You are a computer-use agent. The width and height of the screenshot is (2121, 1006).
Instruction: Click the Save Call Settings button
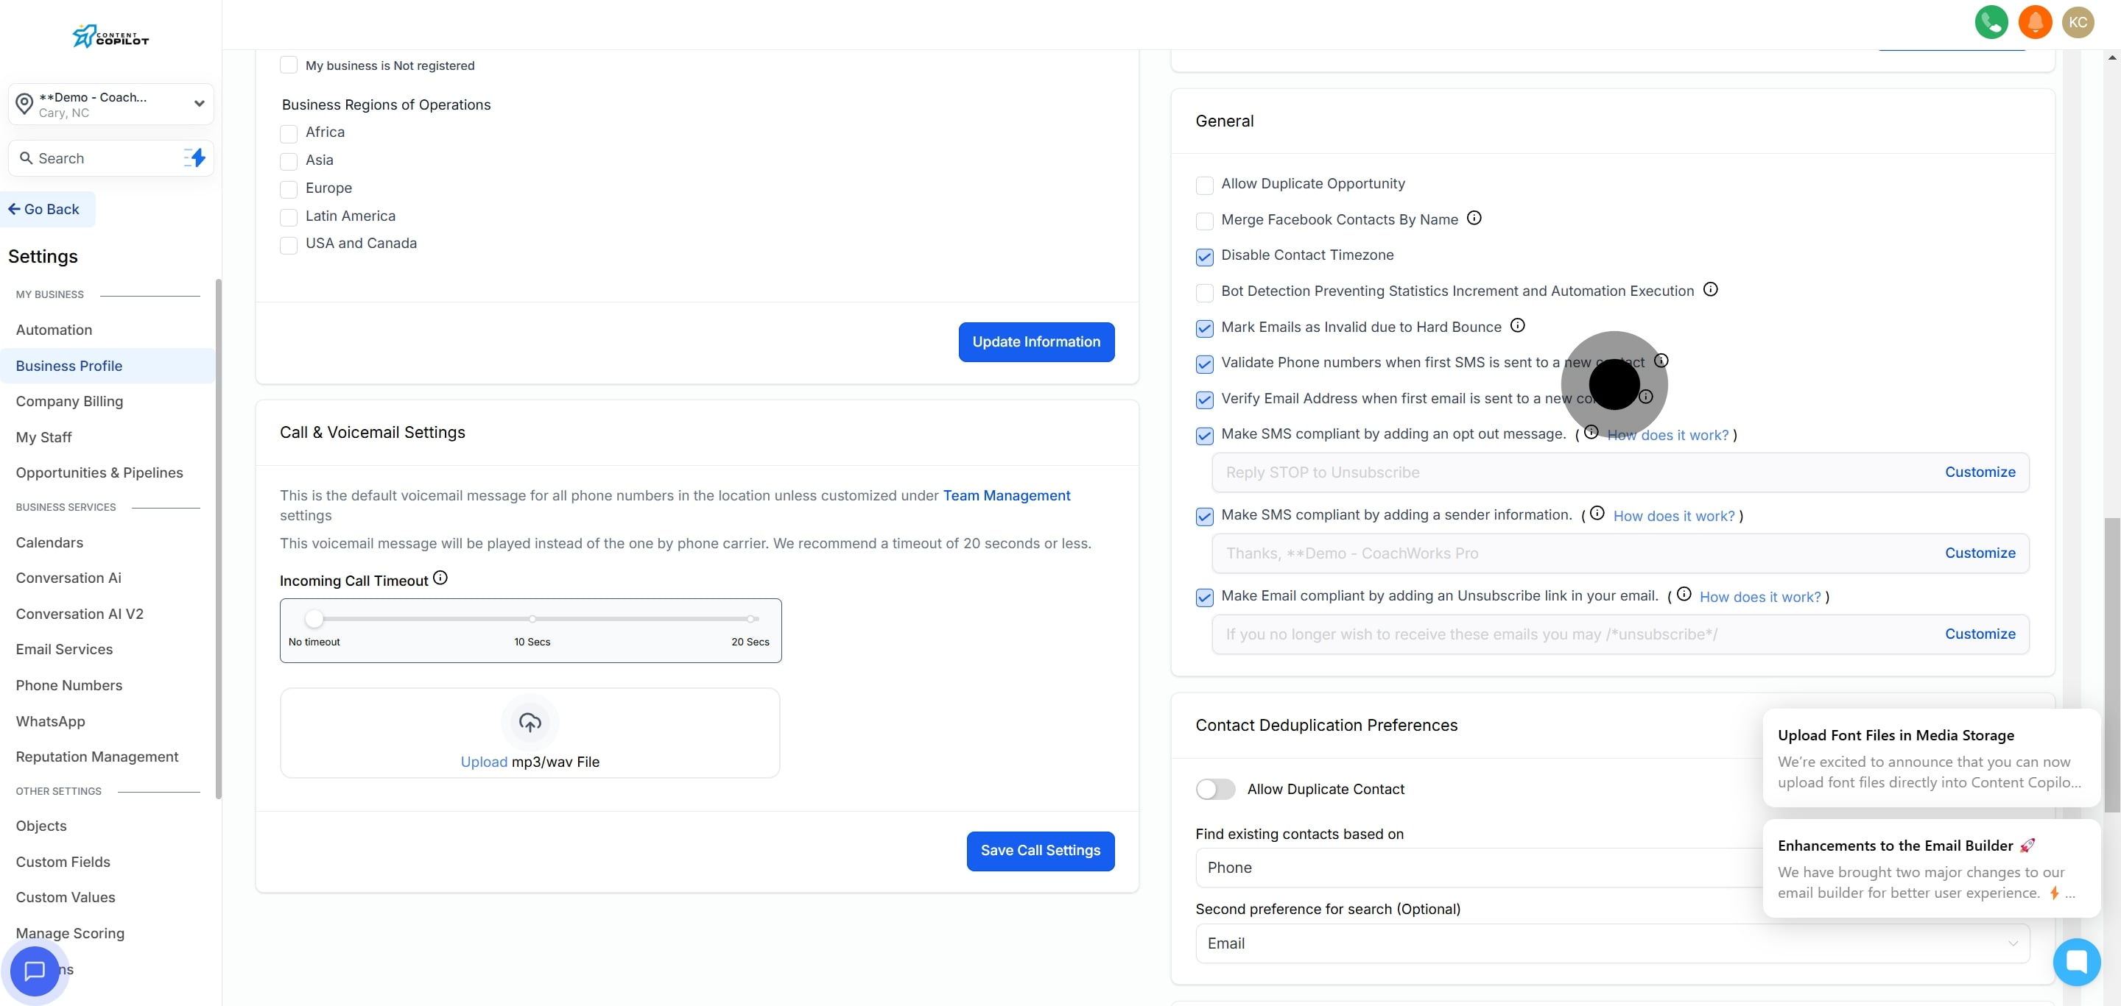tap(1040, 851)
